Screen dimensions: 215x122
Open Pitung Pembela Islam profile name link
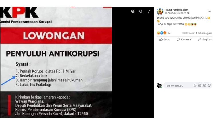pyautogui.click(x=176, y=10)
